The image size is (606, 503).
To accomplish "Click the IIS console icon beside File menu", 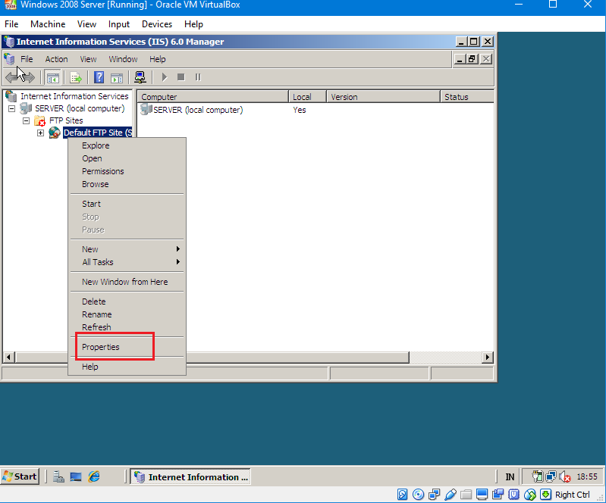I will tap(9, 59).
